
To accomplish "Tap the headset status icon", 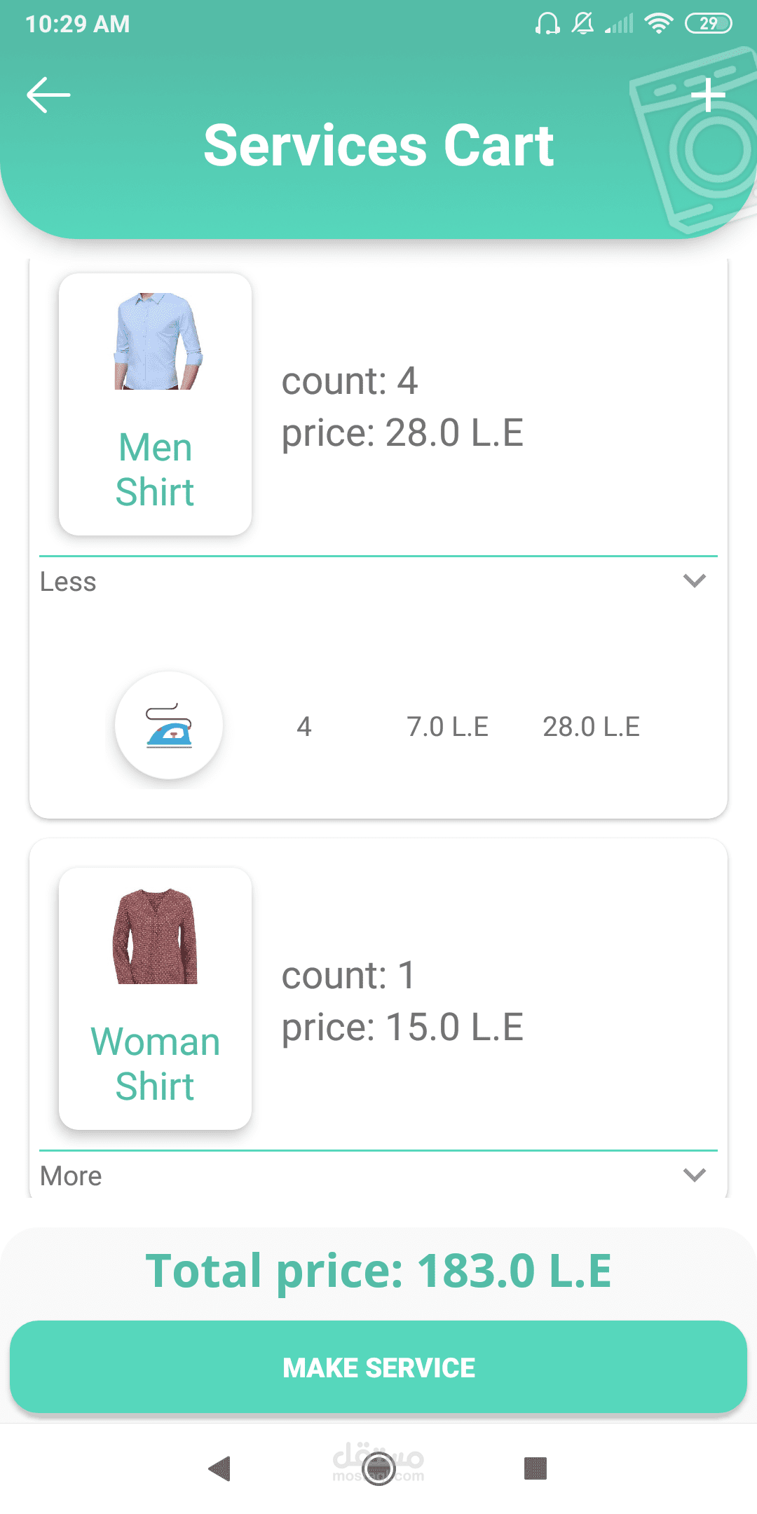I will pos(547,24).
